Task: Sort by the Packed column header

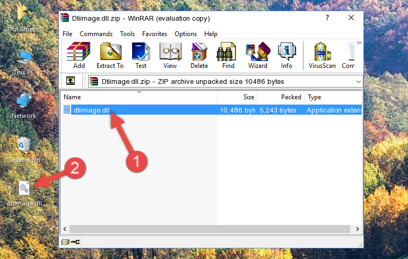Action: click(281, 97)
